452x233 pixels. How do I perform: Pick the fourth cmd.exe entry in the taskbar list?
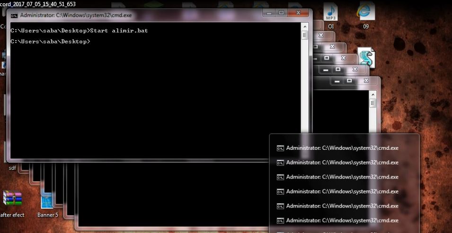[342, 192]
